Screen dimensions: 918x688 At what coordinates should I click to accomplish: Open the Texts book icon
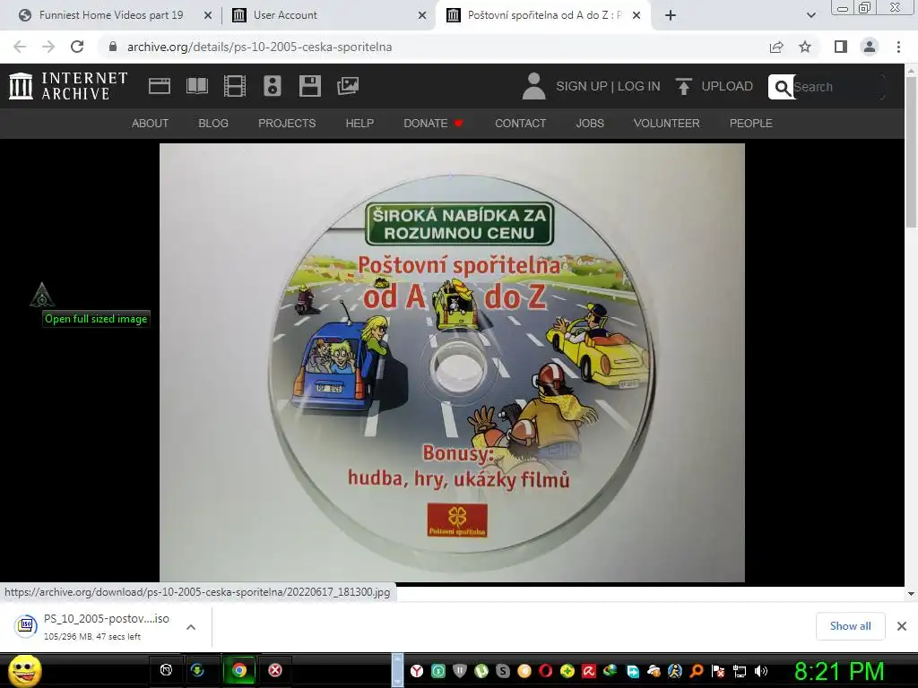[x=196, y=86]
